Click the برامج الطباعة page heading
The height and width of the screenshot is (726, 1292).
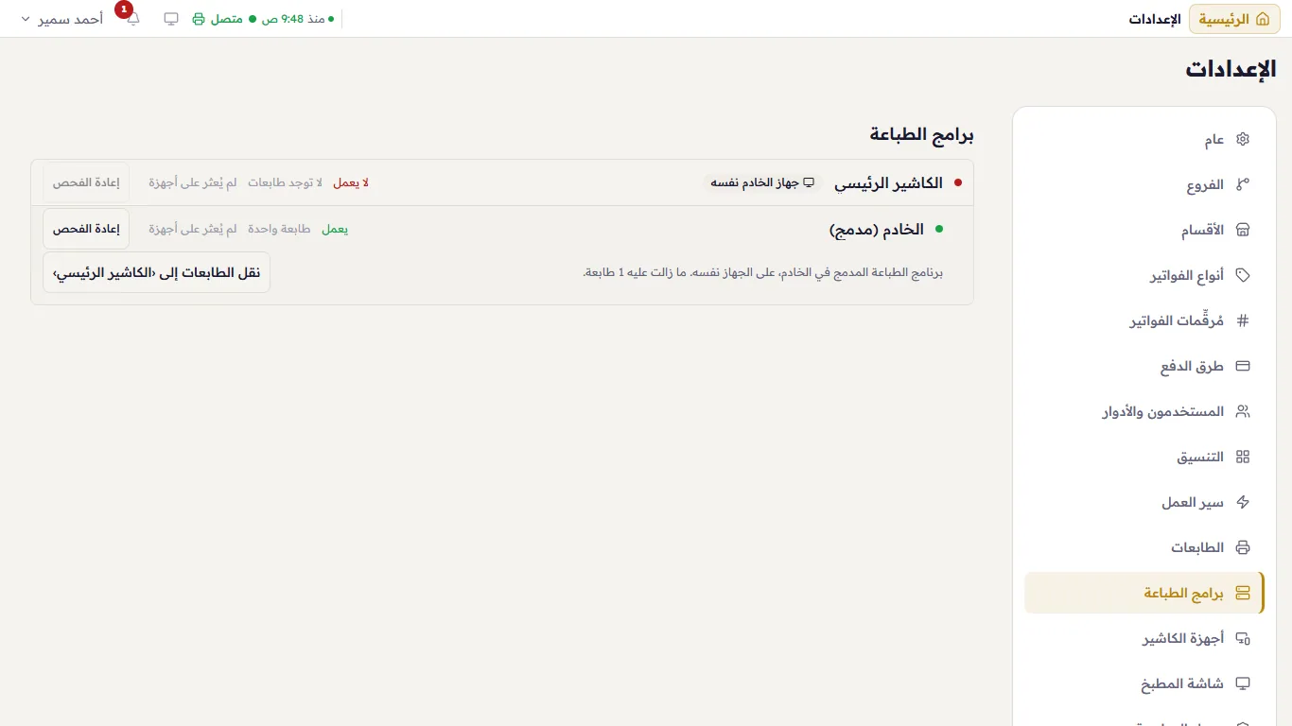click(922, 134)
